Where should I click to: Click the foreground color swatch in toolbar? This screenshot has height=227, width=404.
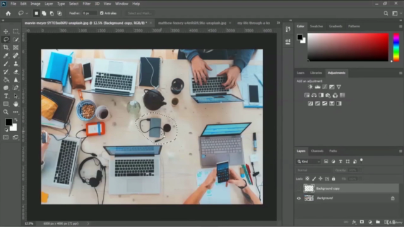click(x=8, y=122)
